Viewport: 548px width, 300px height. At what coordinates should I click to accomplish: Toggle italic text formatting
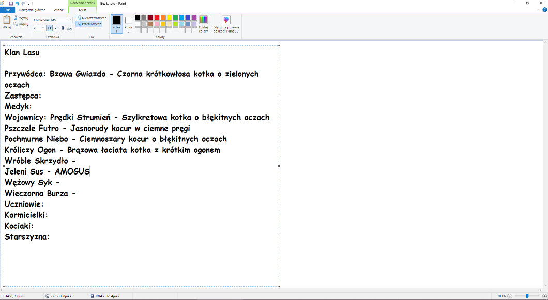(56, 28)
